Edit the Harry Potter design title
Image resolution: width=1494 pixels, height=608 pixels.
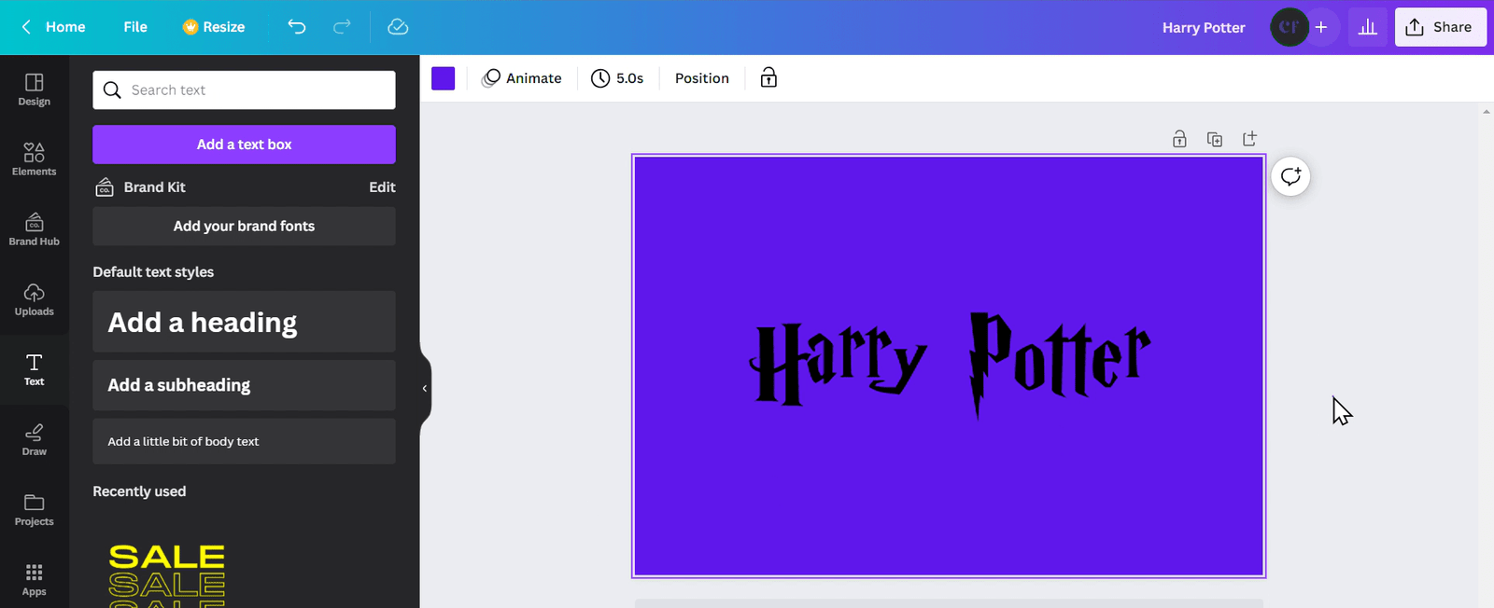coord(1204,27)
